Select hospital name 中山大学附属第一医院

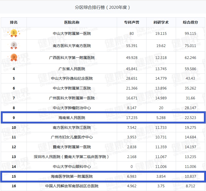pyautogui.click(x=72, y=33)
